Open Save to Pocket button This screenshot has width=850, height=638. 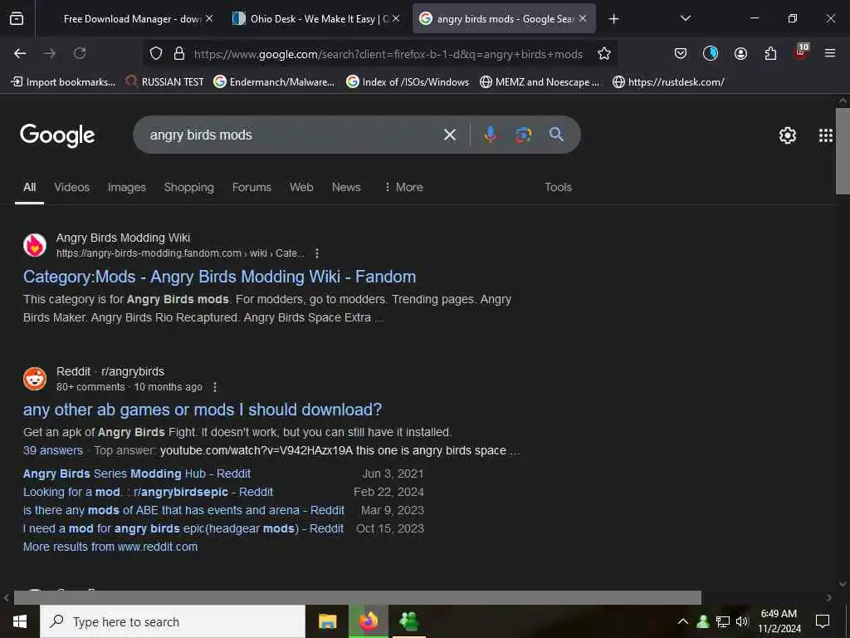(x=681, y=53)
